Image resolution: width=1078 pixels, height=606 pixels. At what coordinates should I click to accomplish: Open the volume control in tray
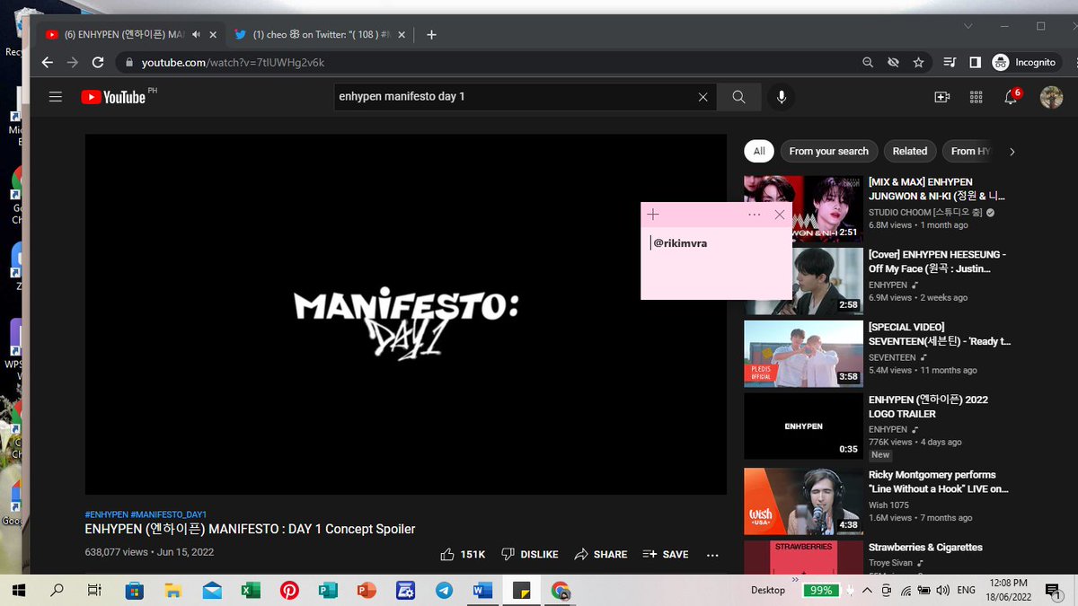coord(941,591)
